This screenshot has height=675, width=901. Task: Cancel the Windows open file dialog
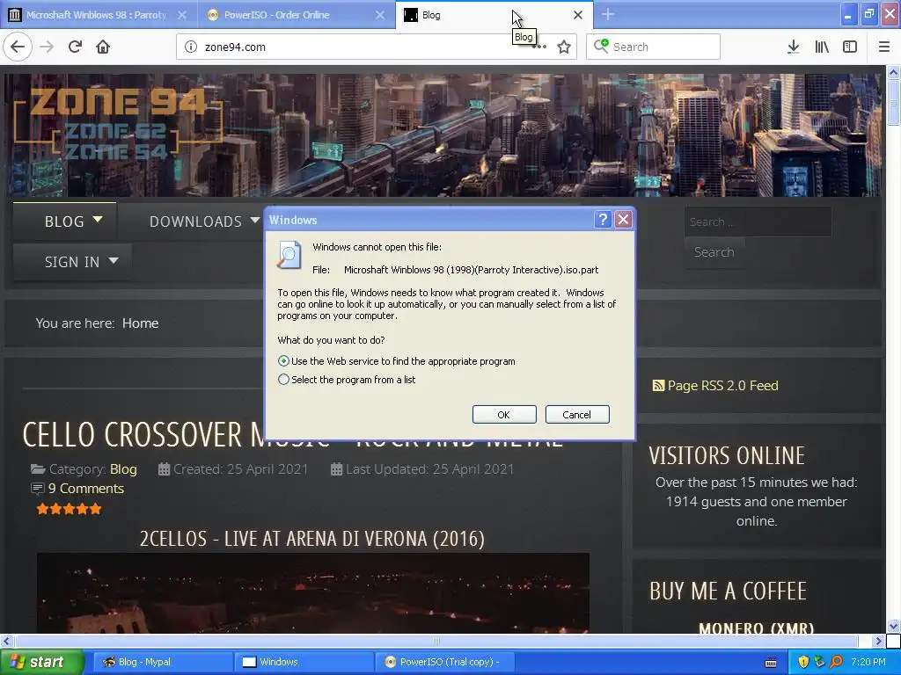click(577, 415)
